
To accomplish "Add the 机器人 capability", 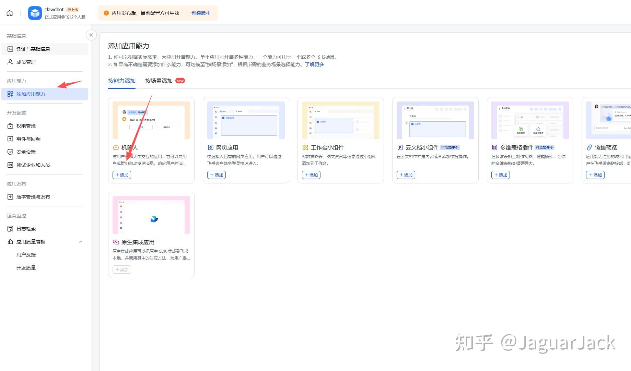I will (x=122, y=175).
